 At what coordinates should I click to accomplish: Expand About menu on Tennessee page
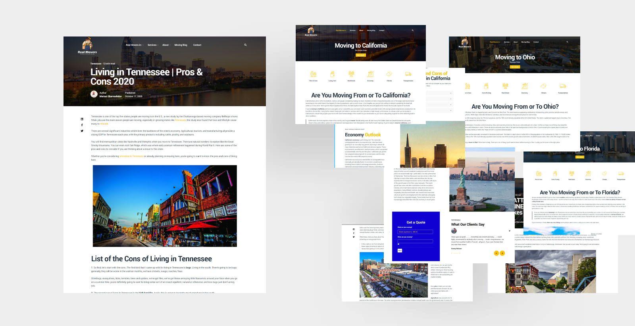point(166,45)
